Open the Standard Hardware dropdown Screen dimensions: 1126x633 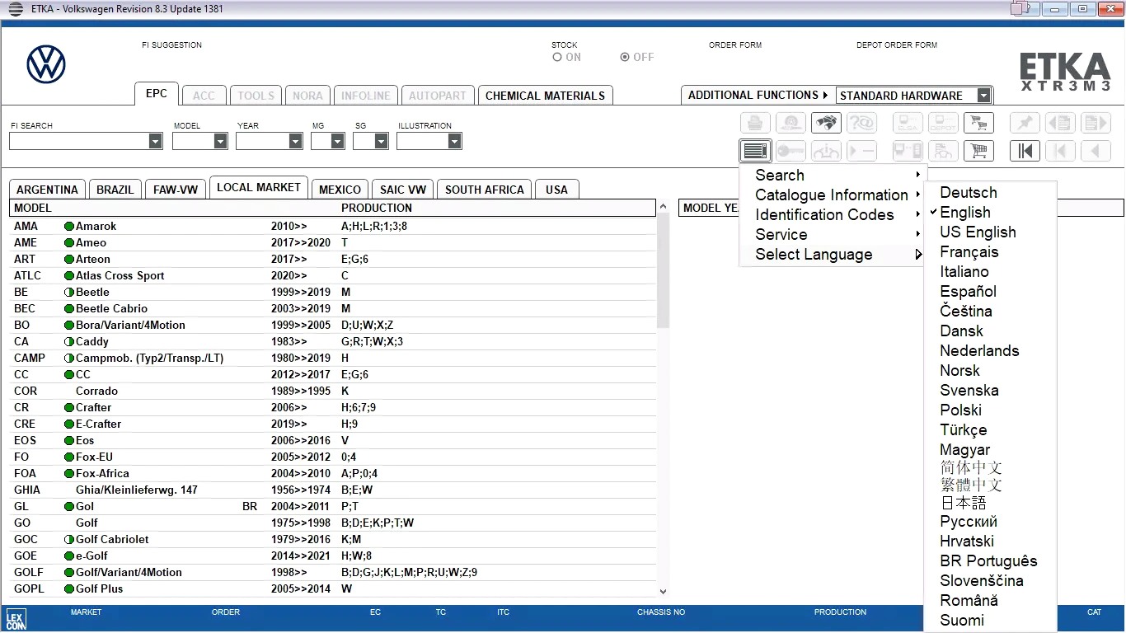[x=983, y=96]
